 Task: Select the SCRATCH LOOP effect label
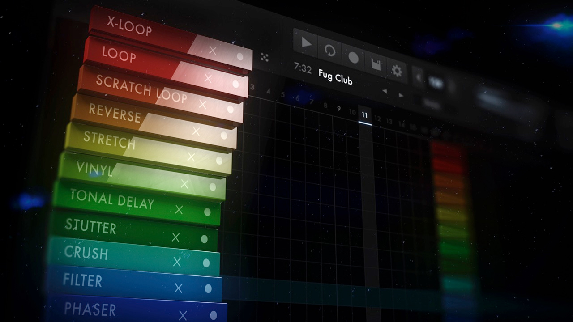pos(141,89)
